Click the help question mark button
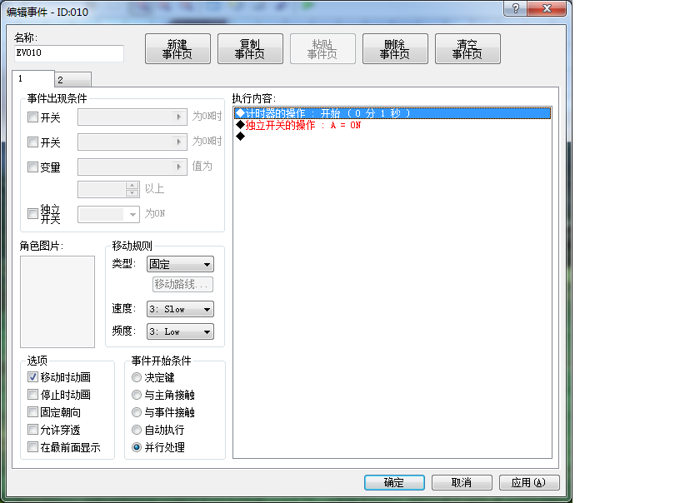 click(x=515, y=8)
